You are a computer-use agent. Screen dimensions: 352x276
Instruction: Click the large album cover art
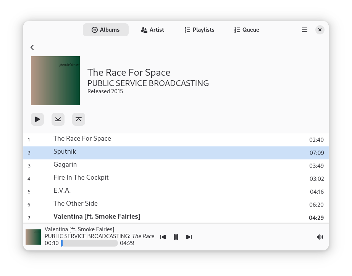tap(55, 81)
